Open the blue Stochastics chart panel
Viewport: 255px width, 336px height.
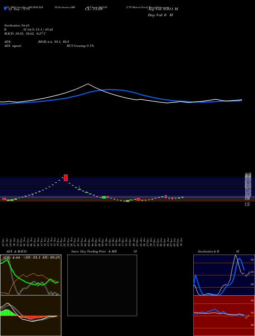click(224, 275)
